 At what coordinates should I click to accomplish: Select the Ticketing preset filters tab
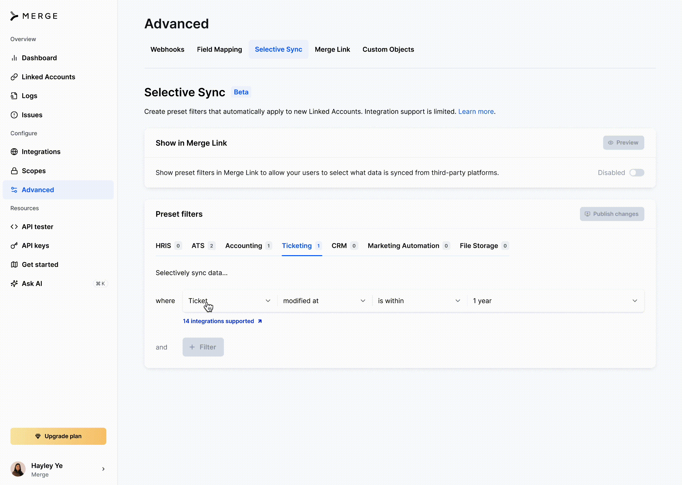click(302, 246)
